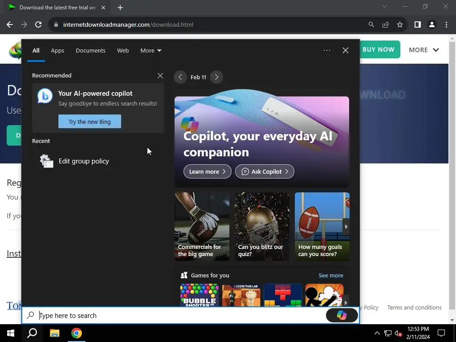Go to next date after Feb 11
Screen dimensions: 456x342
click(216, 77)
